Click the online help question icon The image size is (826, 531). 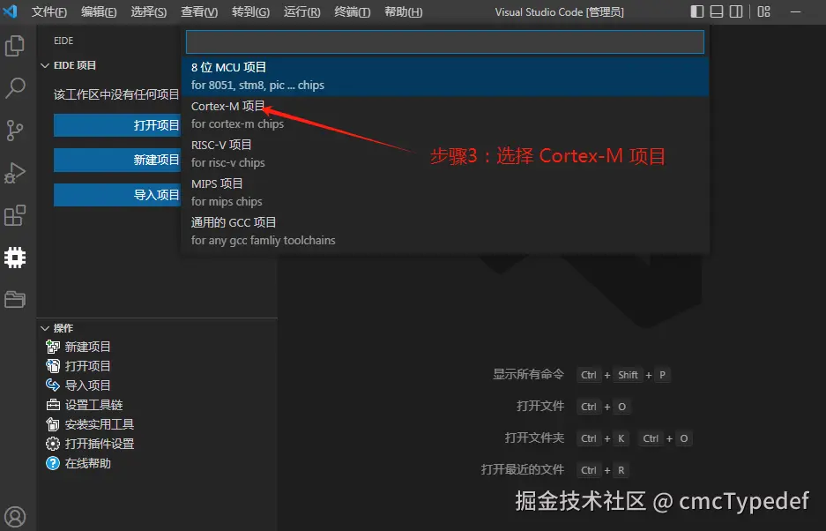53,463
